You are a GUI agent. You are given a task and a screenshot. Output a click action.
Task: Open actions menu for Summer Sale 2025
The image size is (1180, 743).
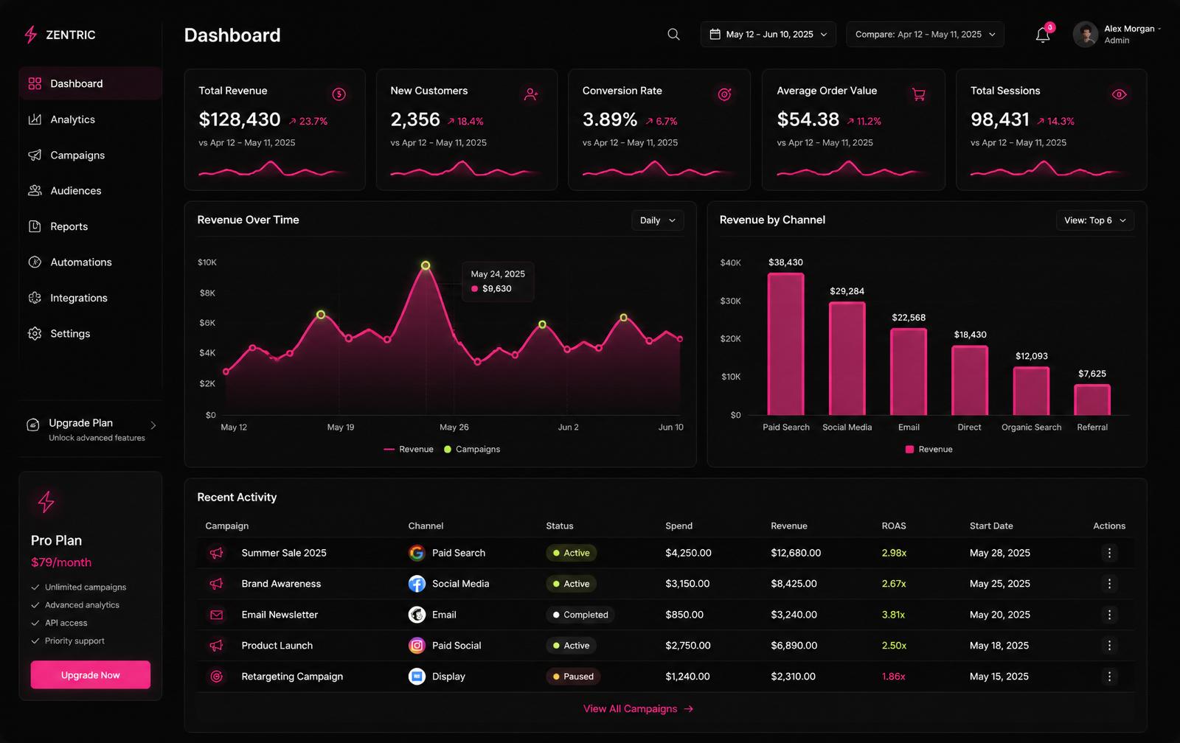click(1109, 553)
